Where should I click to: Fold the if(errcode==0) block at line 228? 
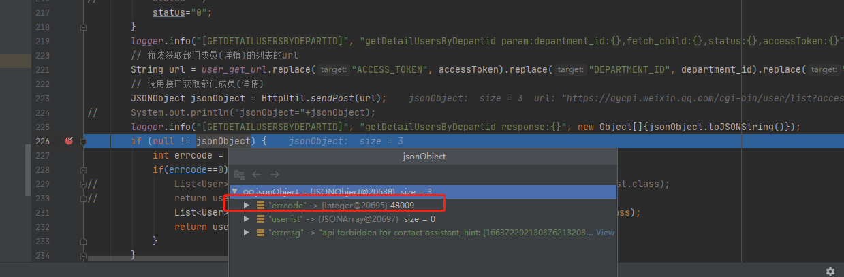[83, 169]
